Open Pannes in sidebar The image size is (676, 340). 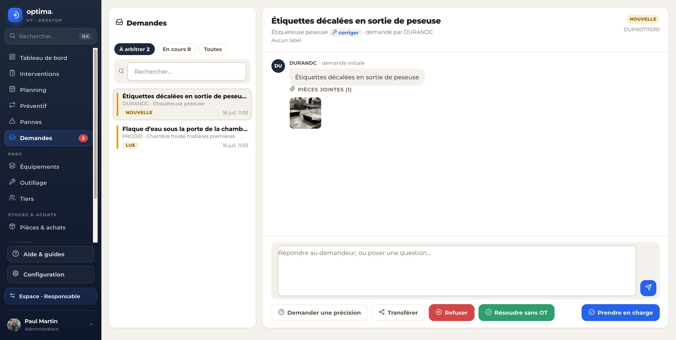click(x=48, y=122)
